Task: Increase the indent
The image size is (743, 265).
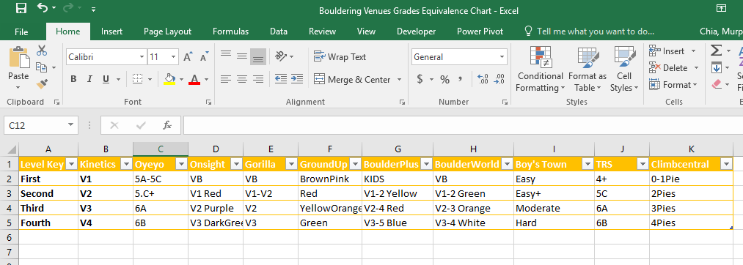Action: click(297, 79)
